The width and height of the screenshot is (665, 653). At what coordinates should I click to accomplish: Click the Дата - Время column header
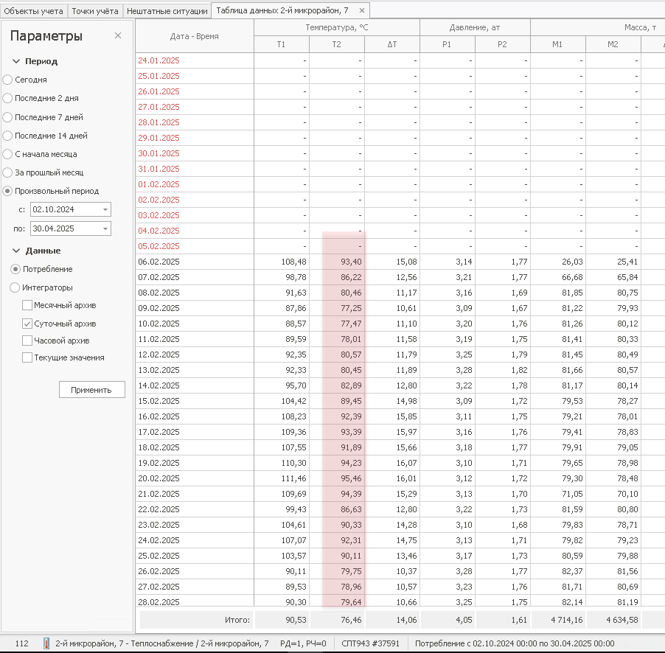pyautogui.click(x=194, y=36)
